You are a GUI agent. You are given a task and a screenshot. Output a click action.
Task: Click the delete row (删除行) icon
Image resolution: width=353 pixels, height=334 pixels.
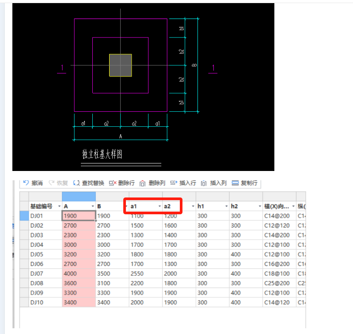coord(113,183)
